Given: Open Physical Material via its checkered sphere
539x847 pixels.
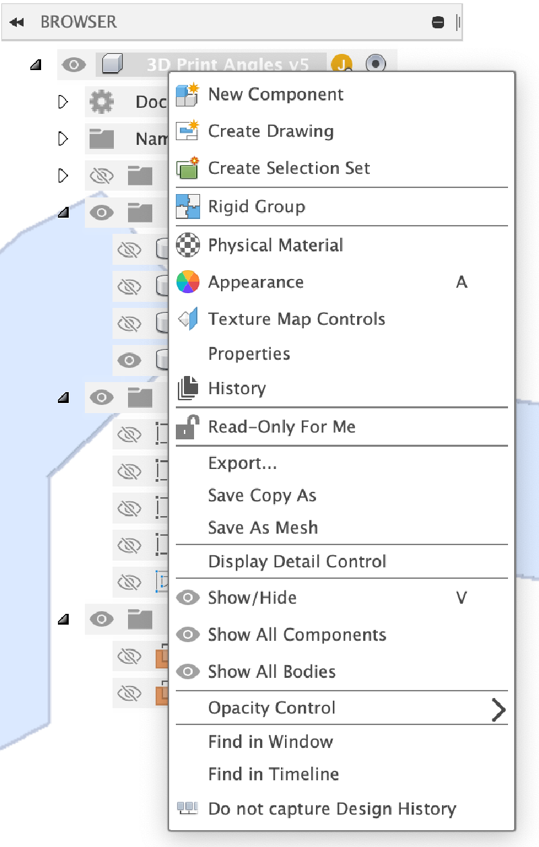Looking at the screenshot, I should coord(187,245).
